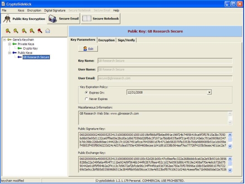Click the key icon with red right-pointing arrow
This screenshot has height=184, width=245.
(x=24, y=31)
